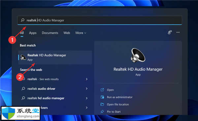This screenshot has height=121, width=198.
Task: Click the Open action icon
Action: 102,90
